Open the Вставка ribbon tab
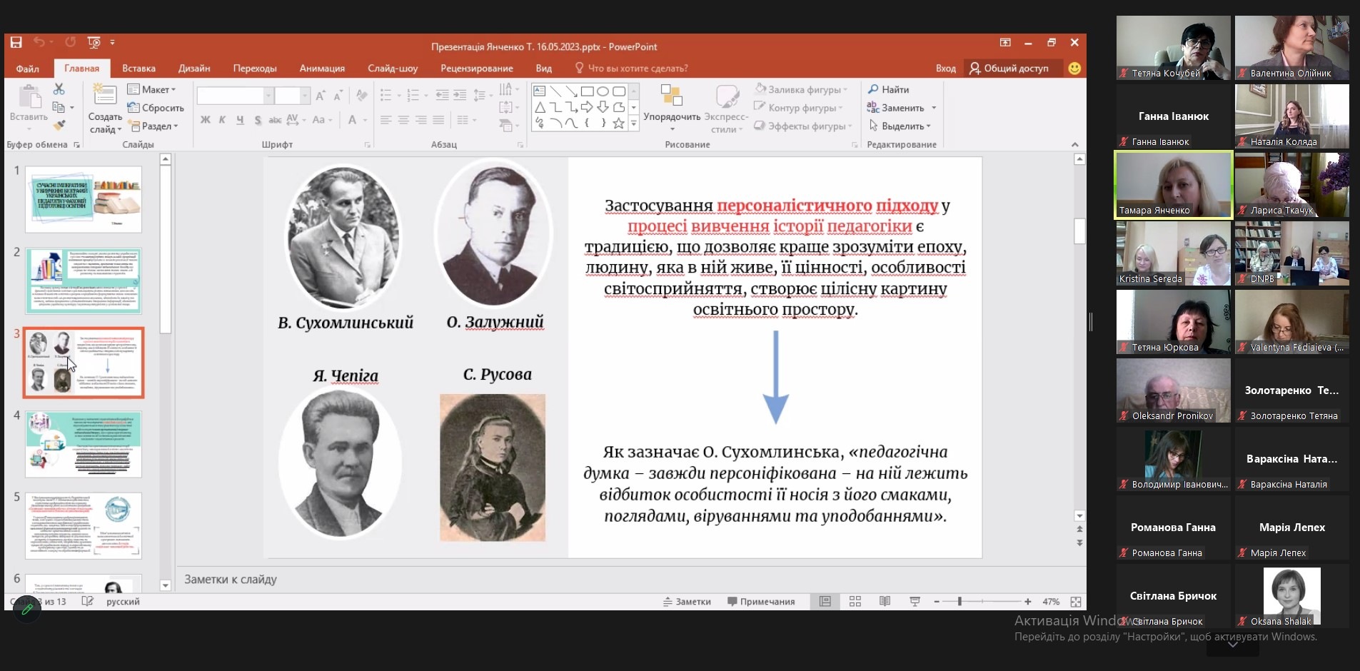1360x671 pixels. pos(138,69)
